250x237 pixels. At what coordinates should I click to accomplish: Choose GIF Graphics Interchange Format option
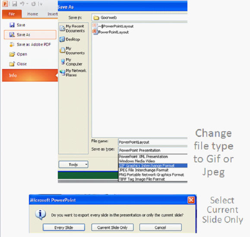pyautogui.click(x=153, y=166)
